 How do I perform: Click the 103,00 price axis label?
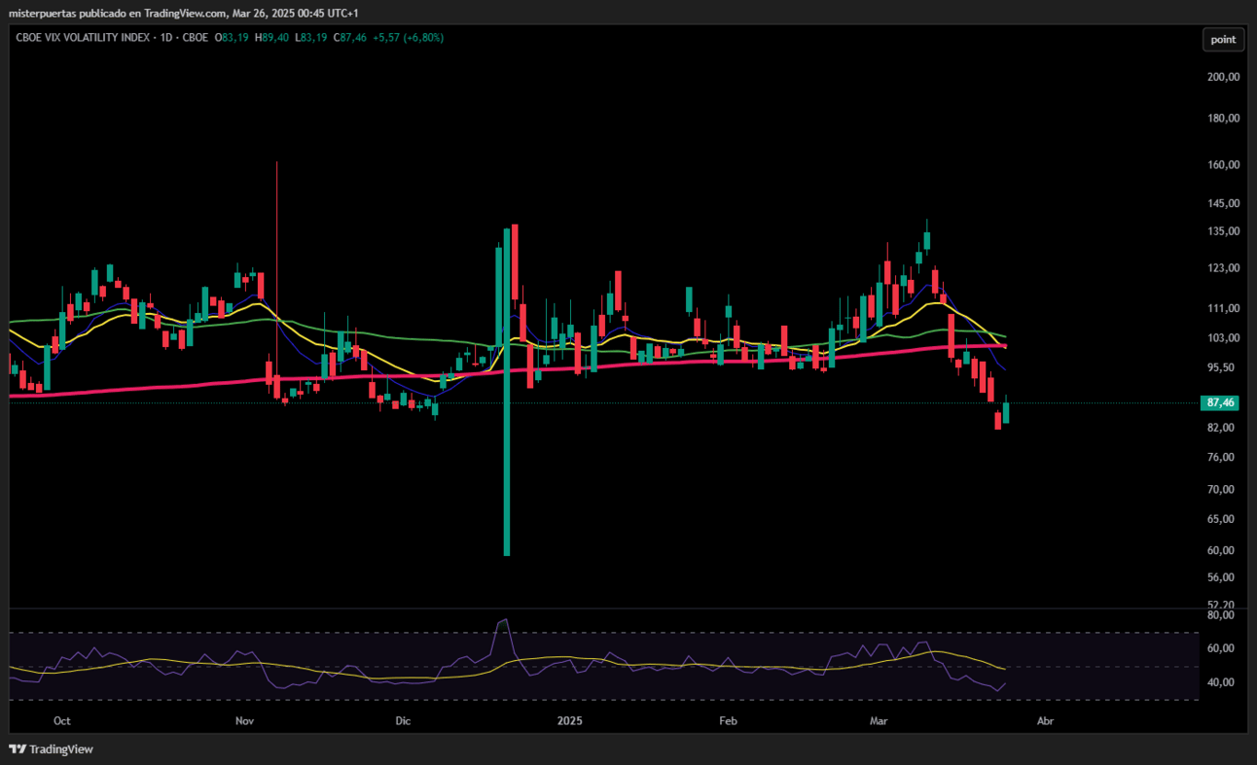click(1223, 338)
